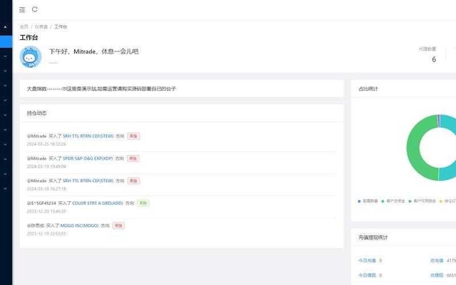Screen dimensions: 456x285
Task: Collapse the expanded sidebar group chevron
Action: click(x=5, y=27)
